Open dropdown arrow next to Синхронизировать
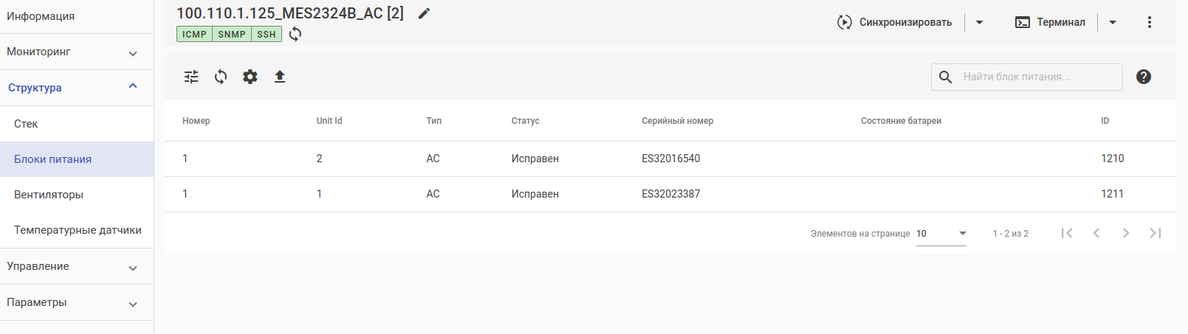This screenshot has width=1188, height=334. pos(979,22)
